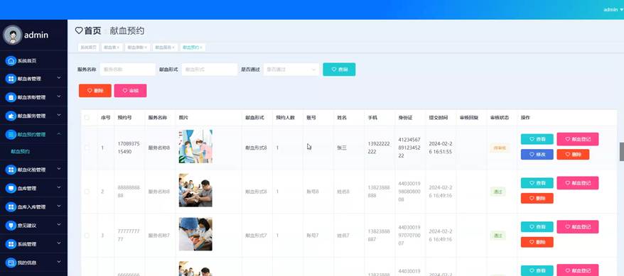The width and height of the screenshot is (624, 276).
Task: Close the active 献血预约 tab with its x
Action: (201, 48)
